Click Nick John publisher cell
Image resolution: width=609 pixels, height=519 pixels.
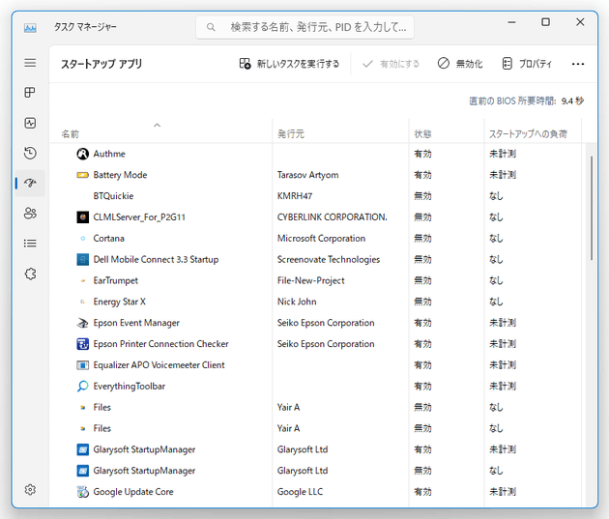(x=297, y=302)
